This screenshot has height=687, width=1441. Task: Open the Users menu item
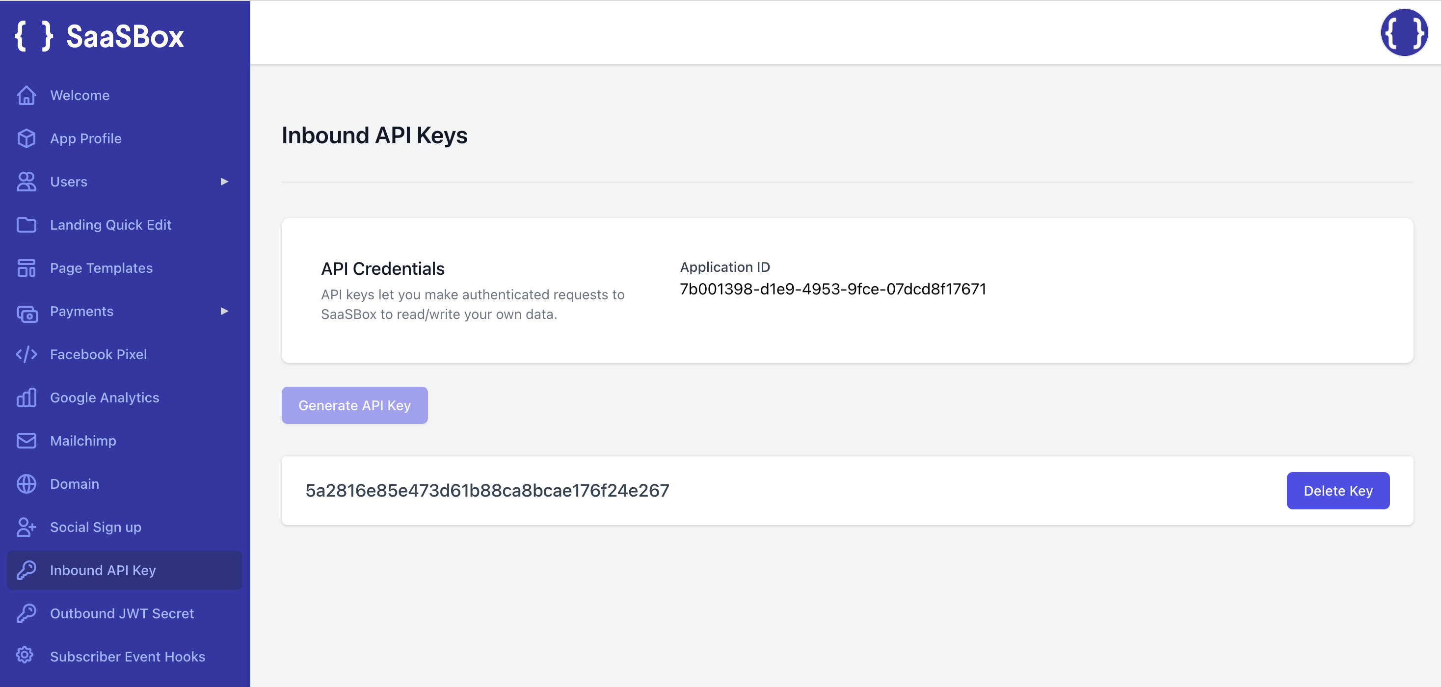point(124,181)
